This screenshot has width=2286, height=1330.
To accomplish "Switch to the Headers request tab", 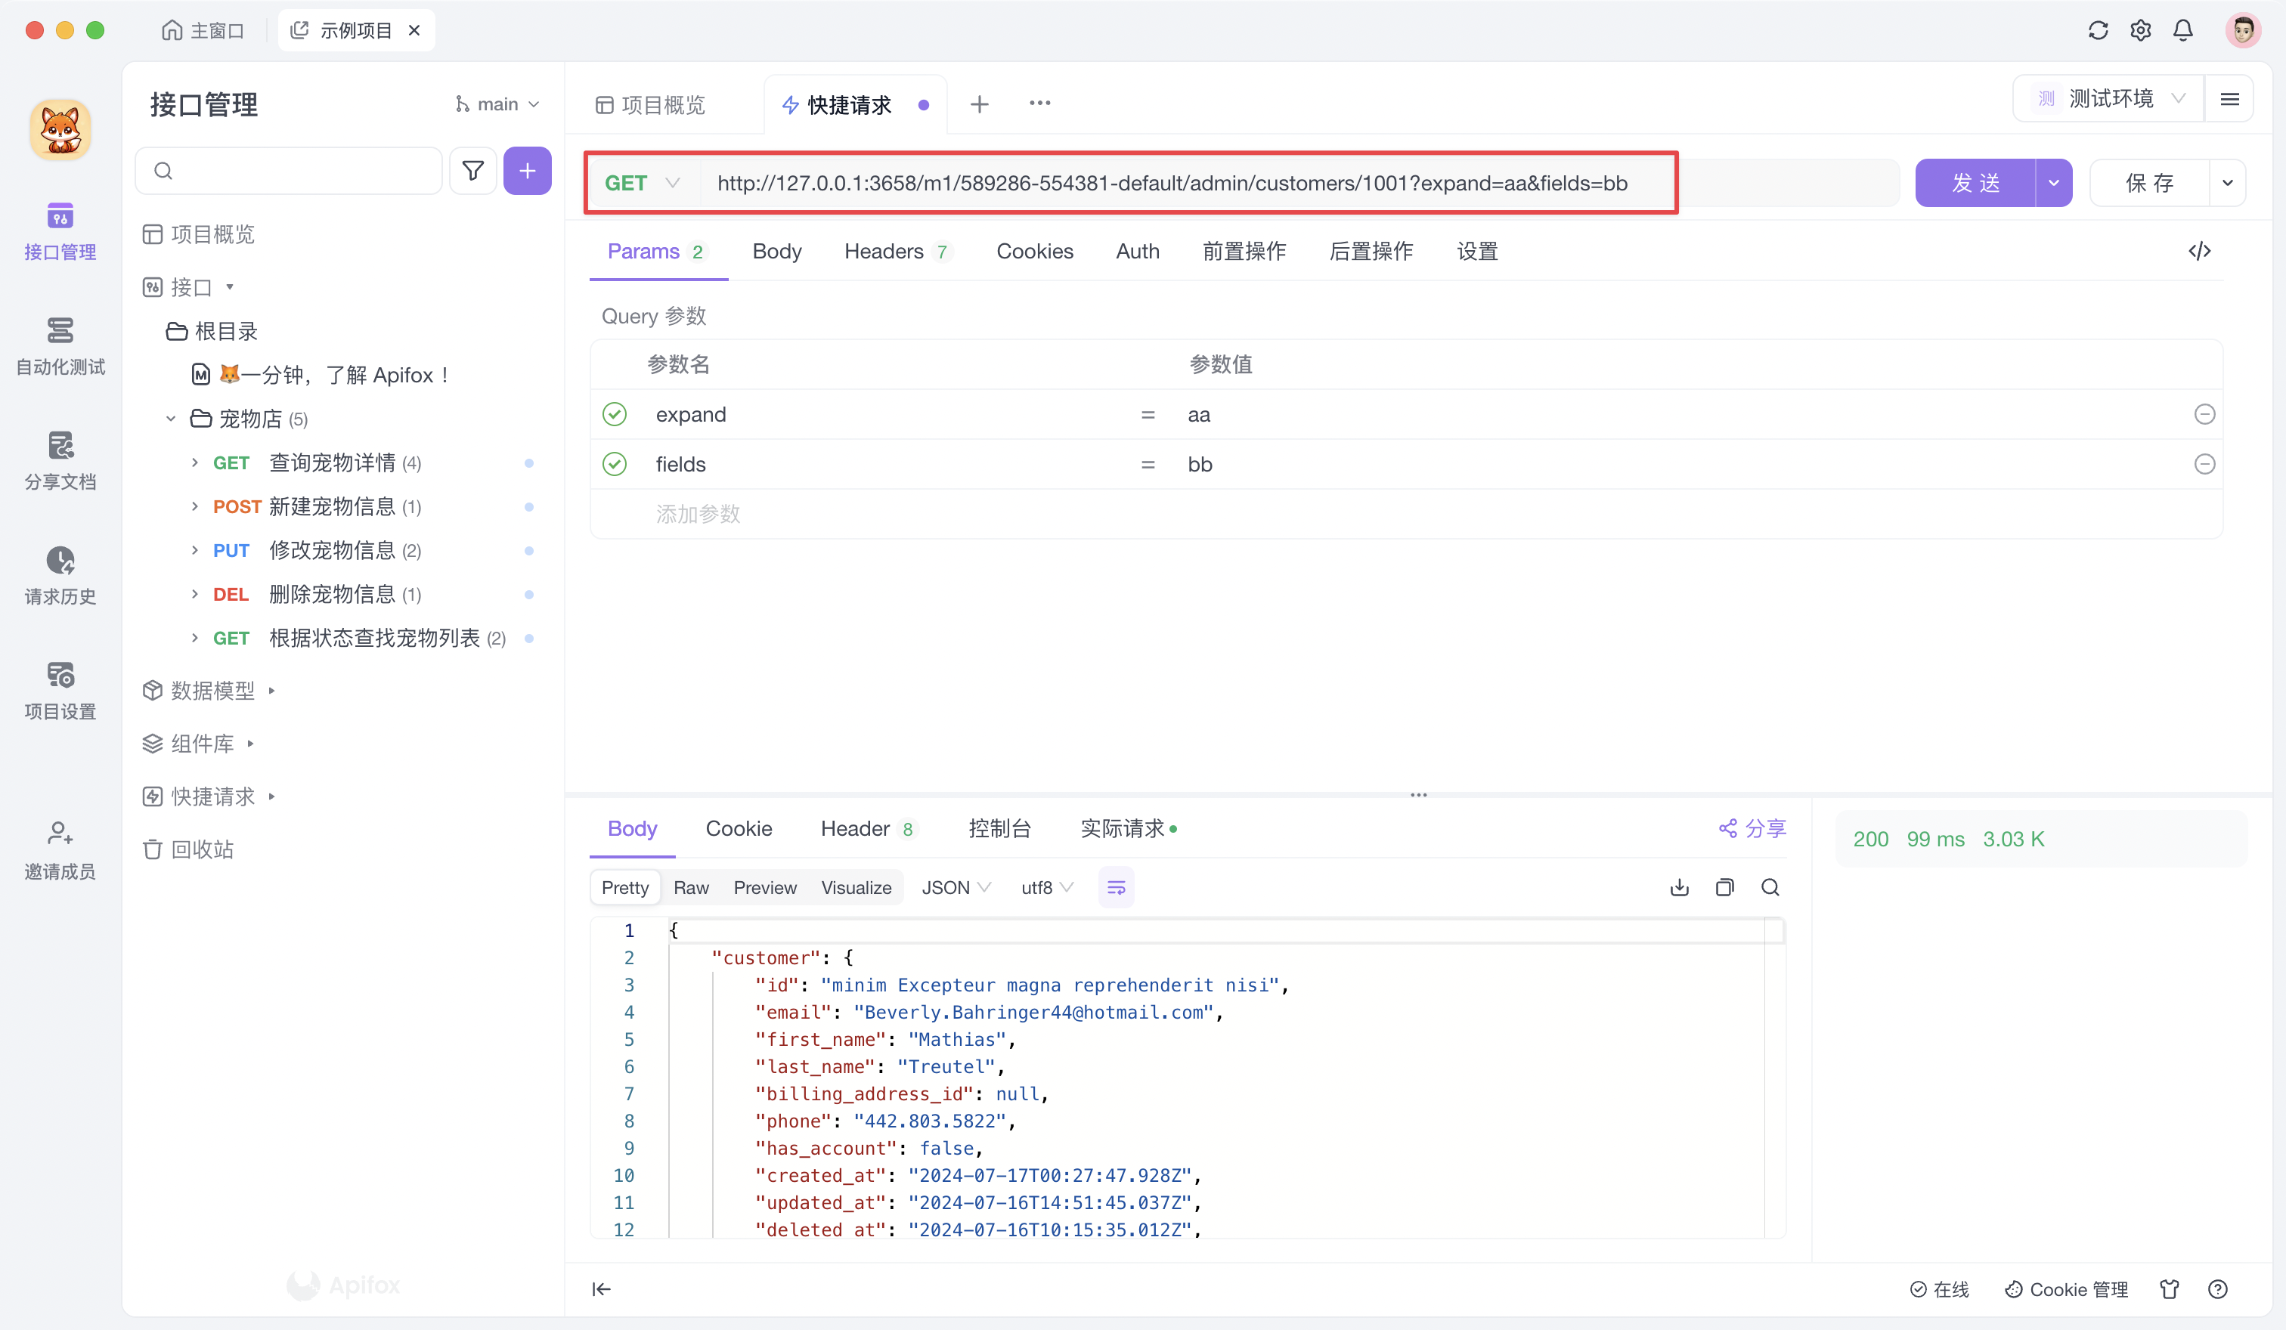I will coord(884,251).
